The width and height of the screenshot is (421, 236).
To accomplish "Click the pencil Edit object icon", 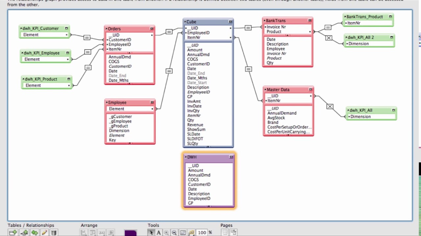I will coord(44,233).
